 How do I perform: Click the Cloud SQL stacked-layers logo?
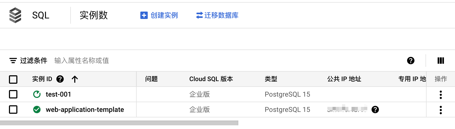pyautogui.click(x=15, y=15)
